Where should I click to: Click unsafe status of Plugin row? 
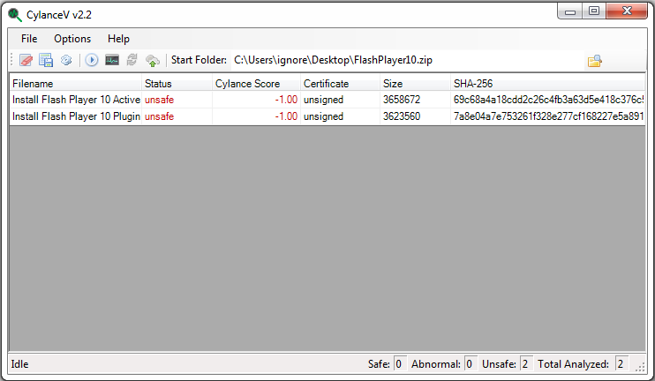click(159, 116)
